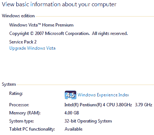Select the Windows Vista Home Premium text
The width and height of the screenshot is (154, 135).
click(x=41, y=25)
